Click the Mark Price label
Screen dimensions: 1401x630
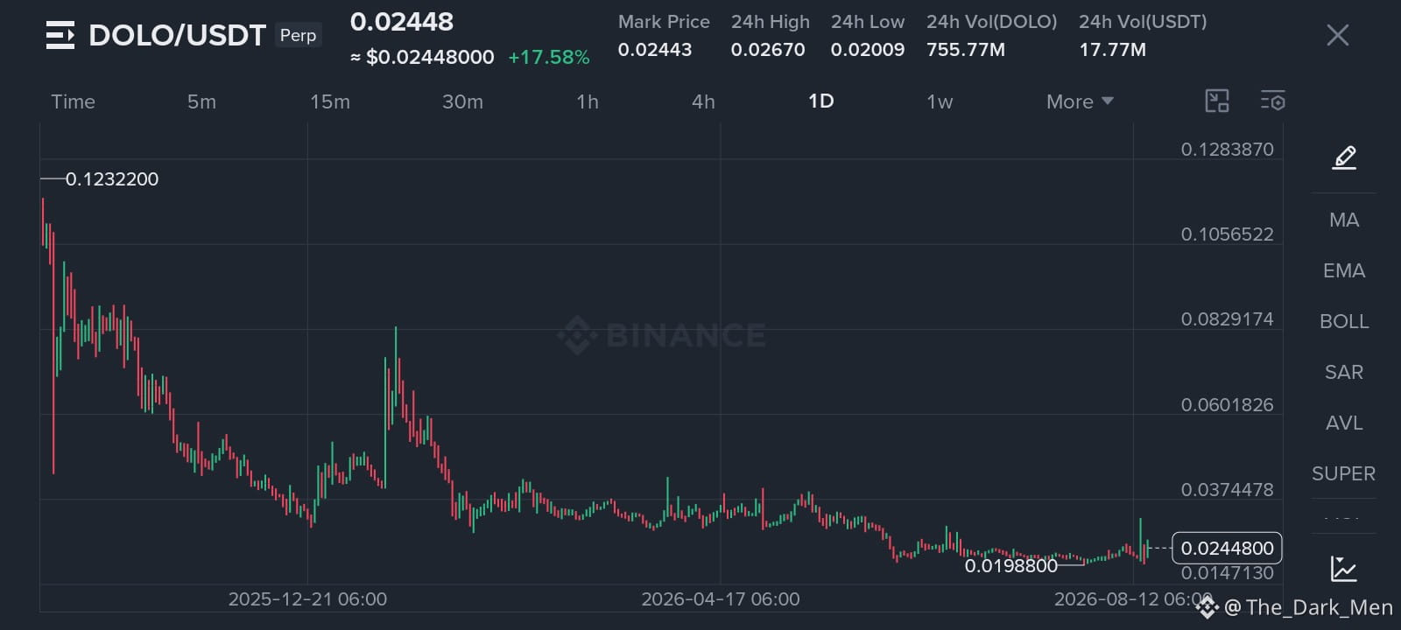(x=664, y=22)
